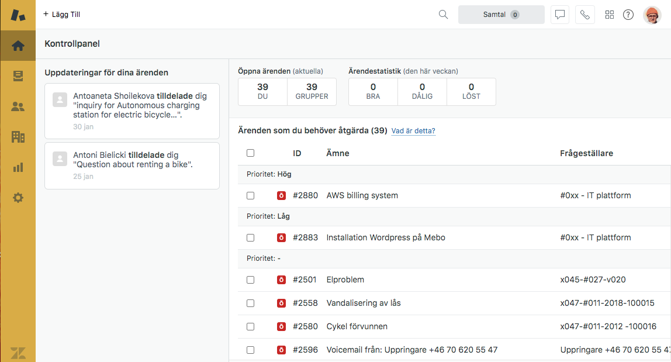Click the Lägg Till add tab
This screenshot has height=362, width=671.
click(62, 15)
